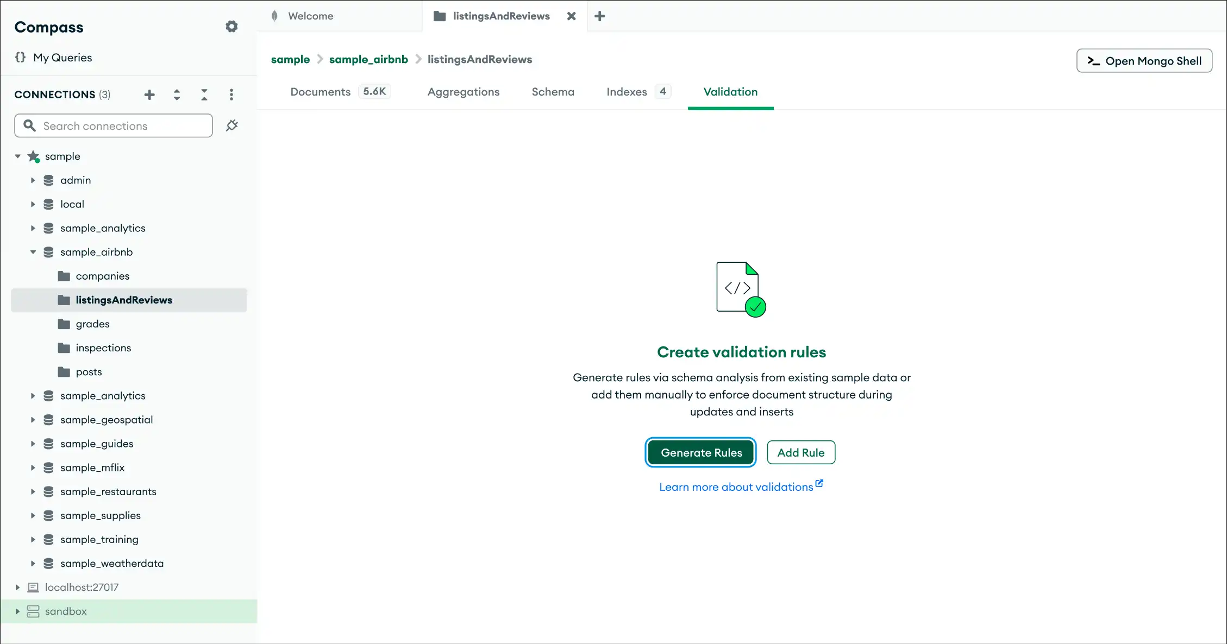
Task: Open Learn more about validations link
Action: (741, 487)
